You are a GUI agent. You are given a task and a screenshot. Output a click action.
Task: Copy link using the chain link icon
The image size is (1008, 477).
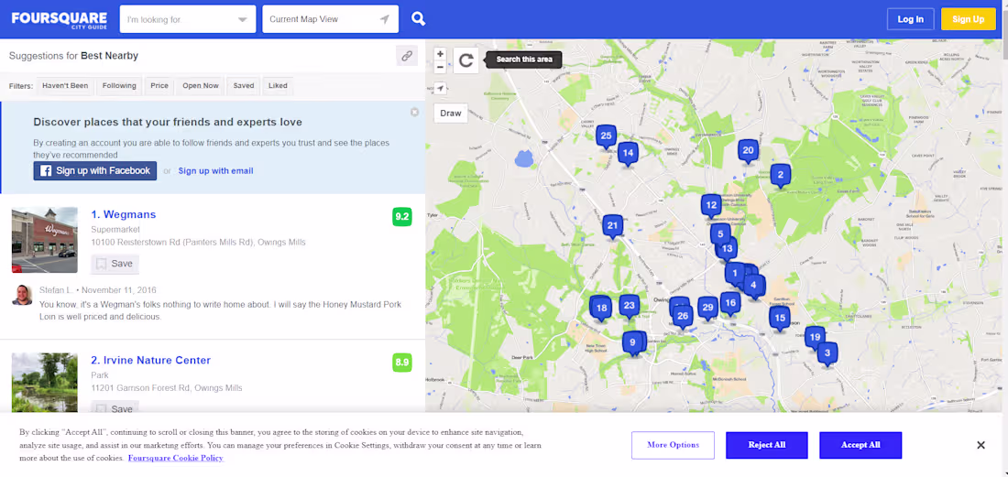click(x=407, y=56)
